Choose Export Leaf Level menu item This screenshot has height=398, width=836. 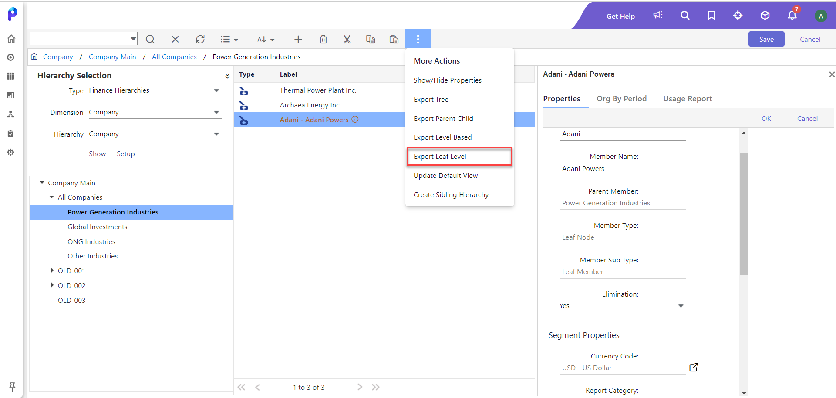[459, 157]
